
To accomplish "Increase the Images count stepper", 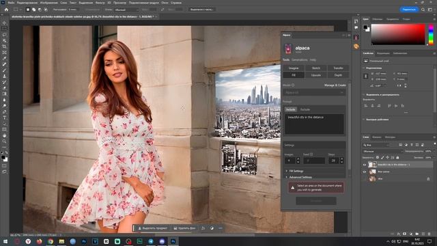I will coord(298,159).
